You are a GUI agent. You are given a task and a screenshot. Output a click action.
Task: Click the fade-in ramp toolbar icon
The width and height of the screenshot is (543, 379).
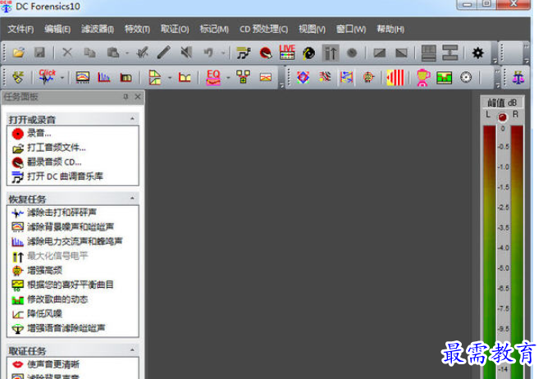click(x=380, y=53)
